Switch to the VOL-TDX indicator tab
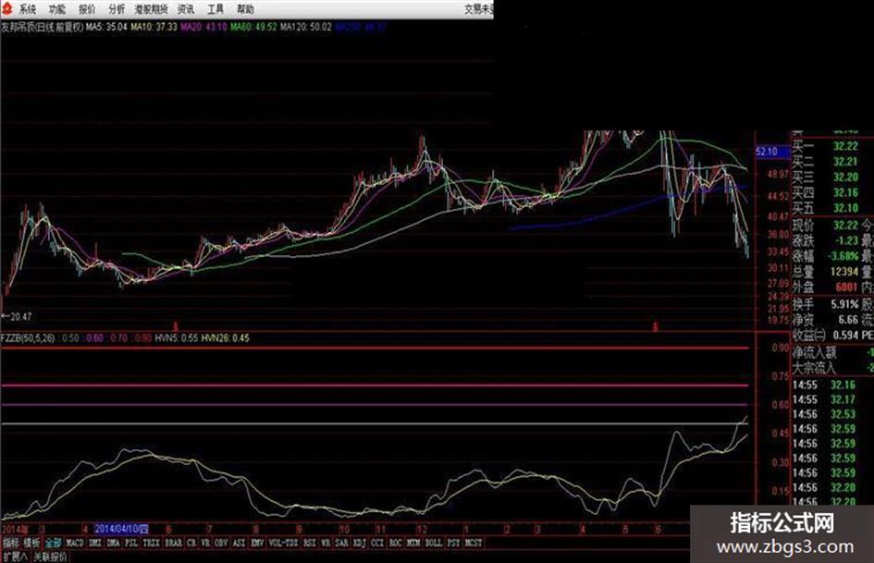Screen dimensions: 874x563 pyautogui.click(x=284, y=543)
